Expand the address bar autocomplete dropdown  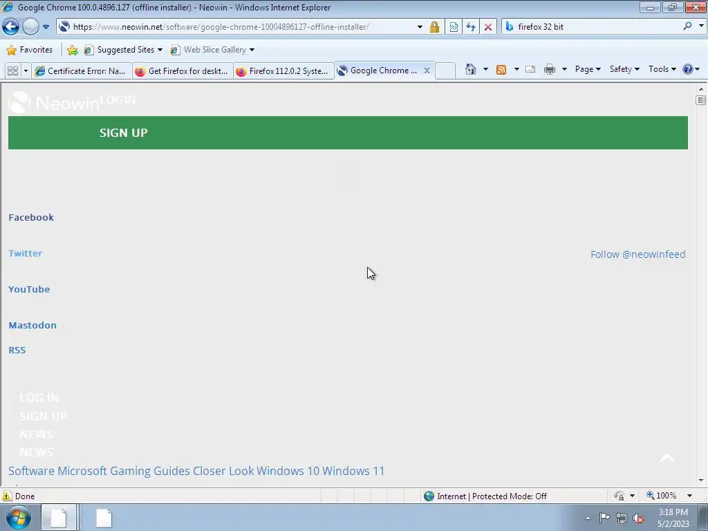(x=420, y=27)
